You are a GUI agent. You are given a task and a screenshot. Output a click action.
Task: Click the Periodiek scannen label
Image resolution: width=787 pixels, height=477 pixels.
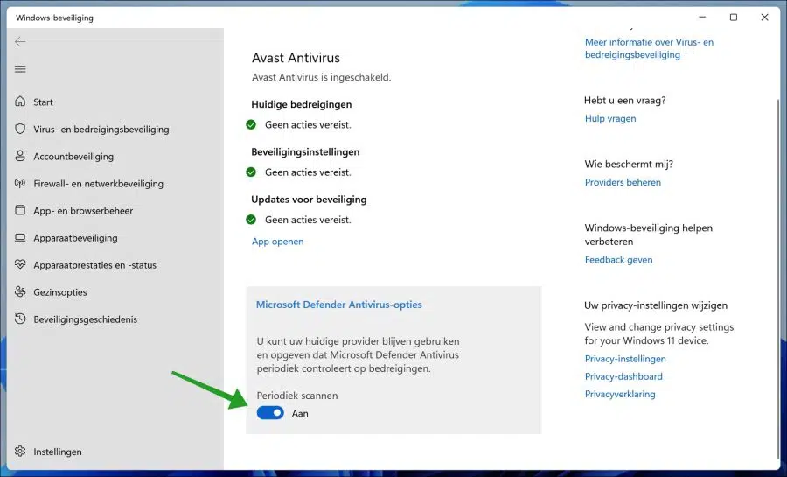(297, 396)
